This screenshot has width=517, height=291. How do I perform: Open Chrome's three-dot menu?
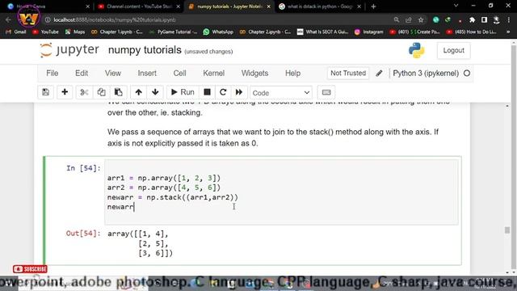(x=509, y=19)
